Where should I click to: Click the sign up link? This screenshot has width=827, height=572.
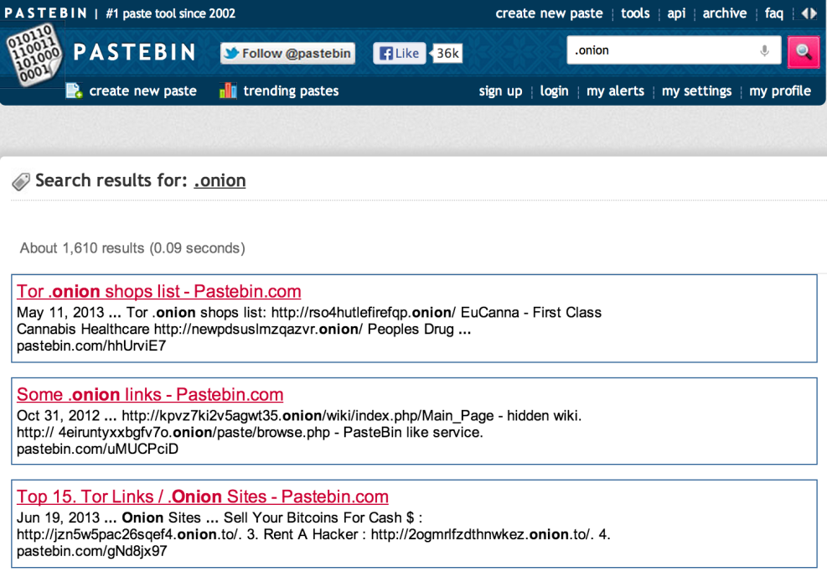(x=500, y=91)
